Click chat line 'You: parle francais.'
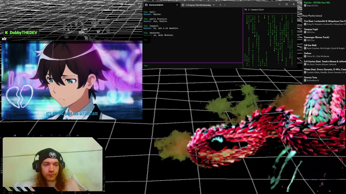Viewport: 346px width, 194px height. pos(155,19)
